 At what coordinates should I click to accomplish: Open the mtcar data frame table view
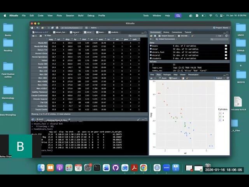[x=226, y=49]
